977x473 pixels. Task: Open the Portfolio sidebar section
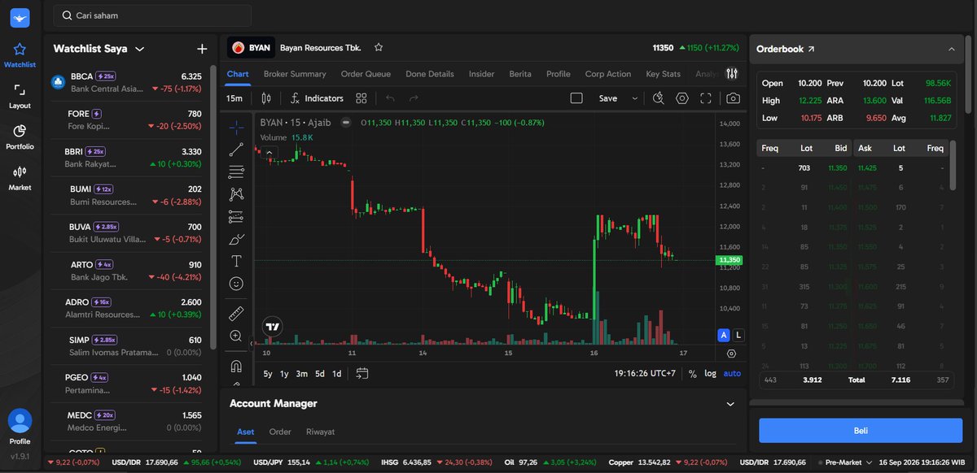point(20,137)
